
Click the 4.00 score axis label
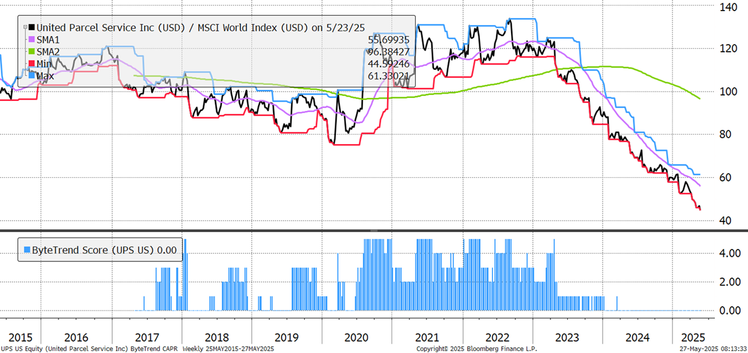coord(729,253)
